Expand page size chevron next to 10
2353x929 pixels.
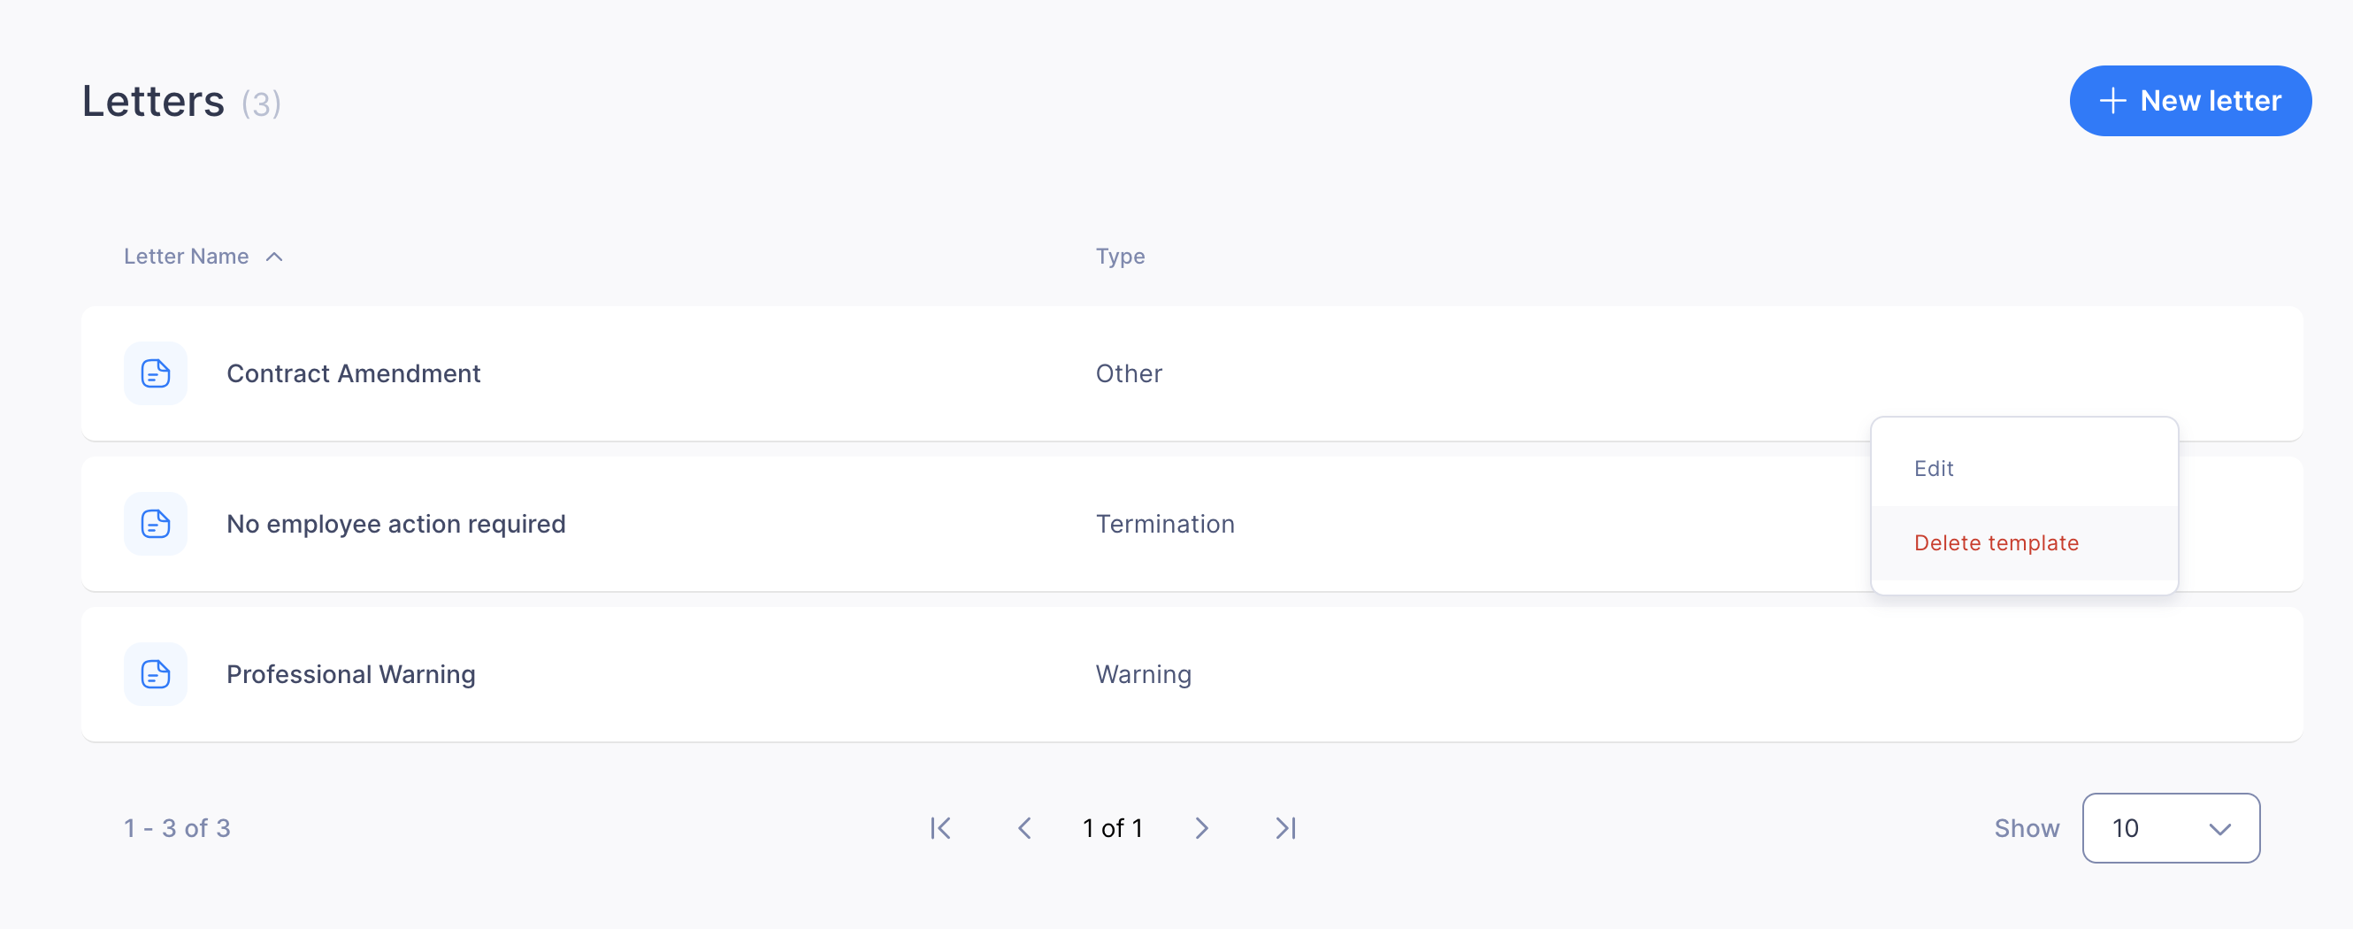point(2219,829)
